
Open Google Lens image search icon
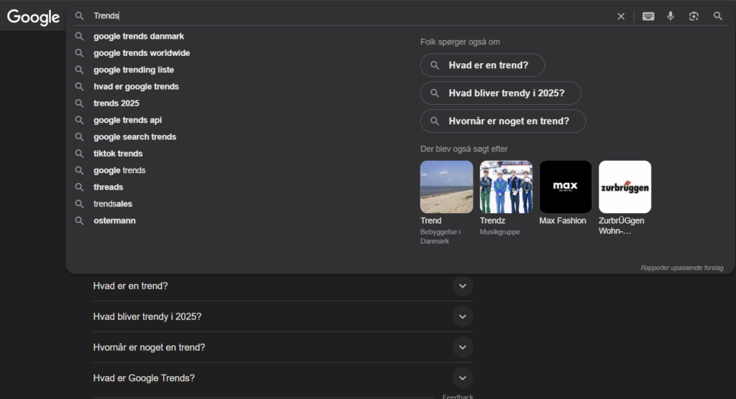tap(694, 17)
